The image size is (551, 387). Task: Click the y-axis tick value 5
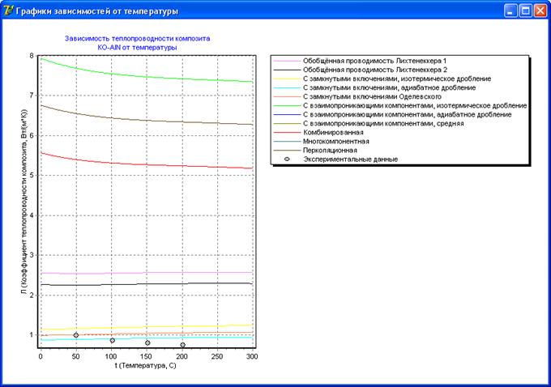[x=32, y=175]
